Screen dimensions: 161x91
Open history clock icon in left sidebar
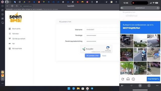click(3, 6)
